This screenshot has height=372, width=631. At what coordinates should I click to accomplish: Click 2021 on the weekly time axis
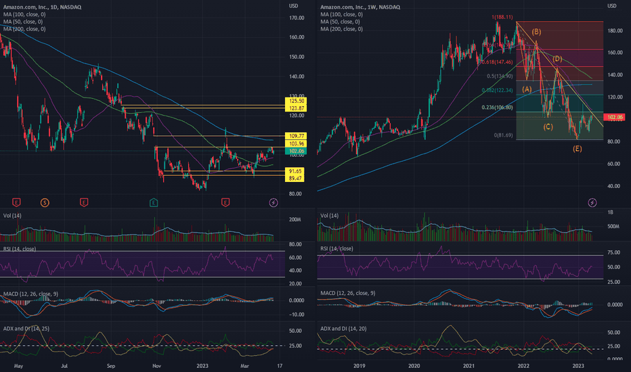[469, 366]
